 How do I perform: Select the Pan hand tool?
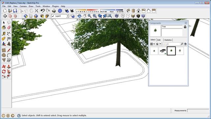(84, 16)
